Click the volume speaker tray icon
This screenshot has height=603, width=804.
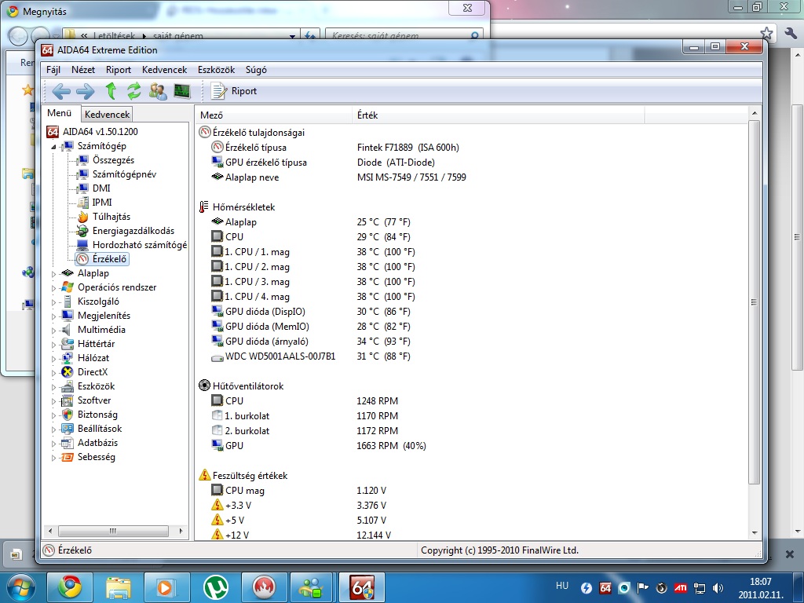pos(718,588)
